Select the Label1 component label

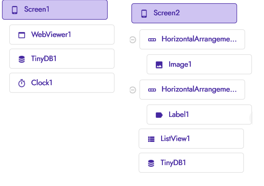click(179, 114)
